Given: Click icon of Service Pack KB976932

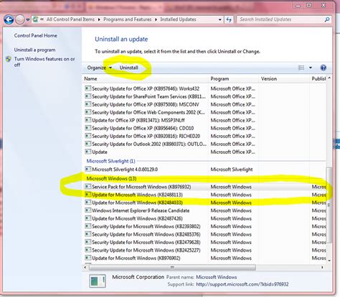Looking at the screenshot, I should [x=88, y=186].
